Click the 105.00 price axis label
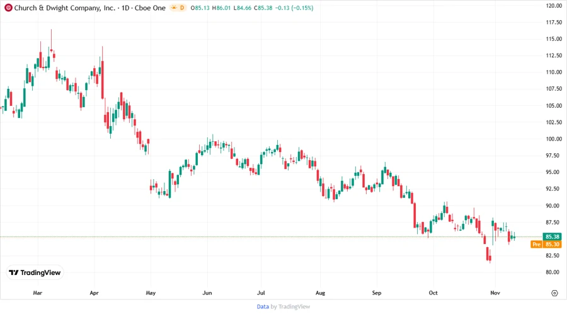 [x=554, y=106]
